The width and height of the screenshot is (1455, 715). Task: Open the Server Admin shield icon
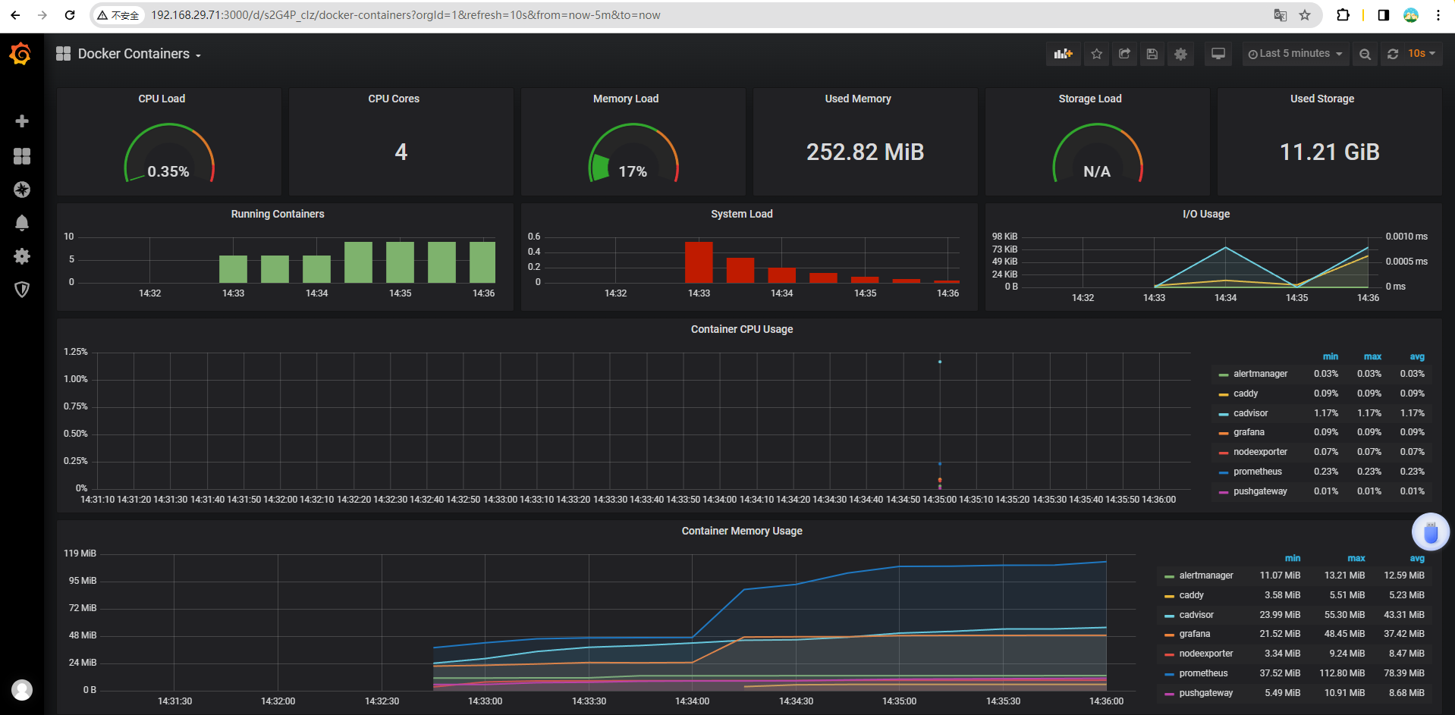pyautogui.click(x=22, y=290)
